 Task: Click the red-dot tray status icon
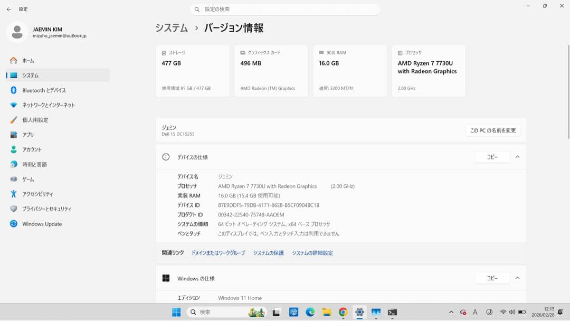pyautogui.click(x=463, y=312)
